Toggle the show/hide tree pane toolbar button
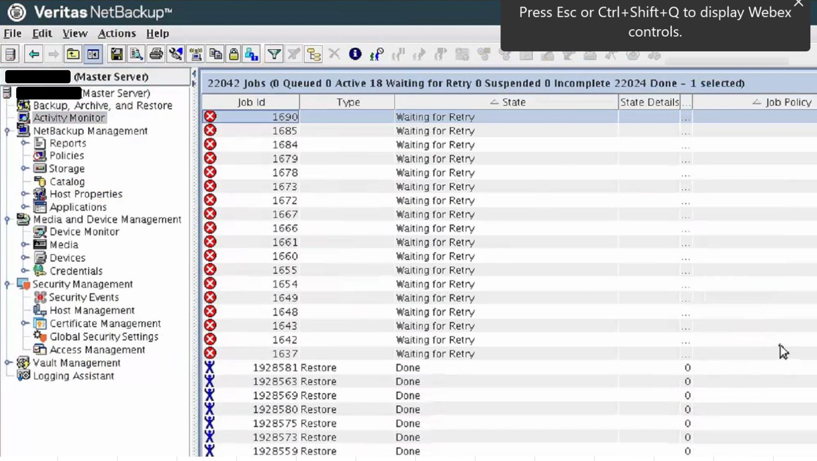This screenshot has width=817, height=461. coord(93,54)
